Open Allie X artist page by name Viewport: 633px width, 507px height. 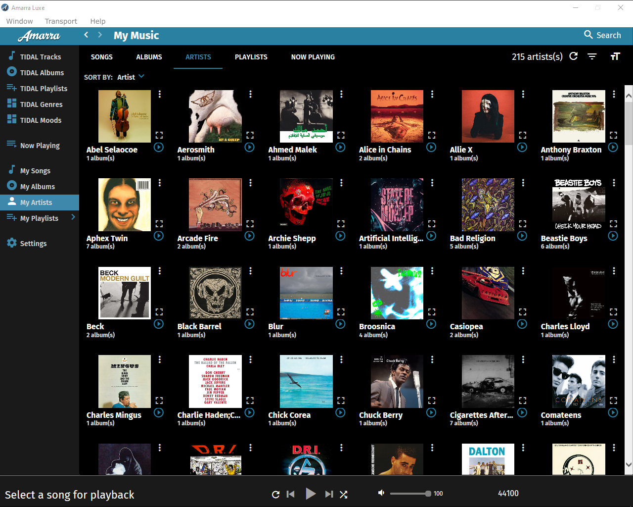(x=461, y=150)
